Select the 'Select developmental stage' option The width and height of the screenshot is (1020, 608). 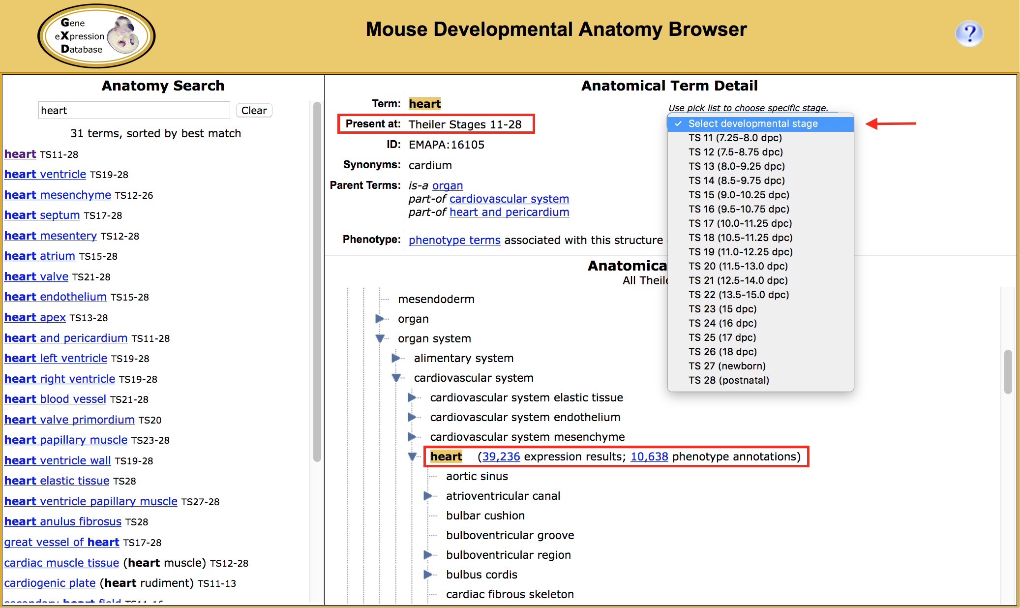752,124
